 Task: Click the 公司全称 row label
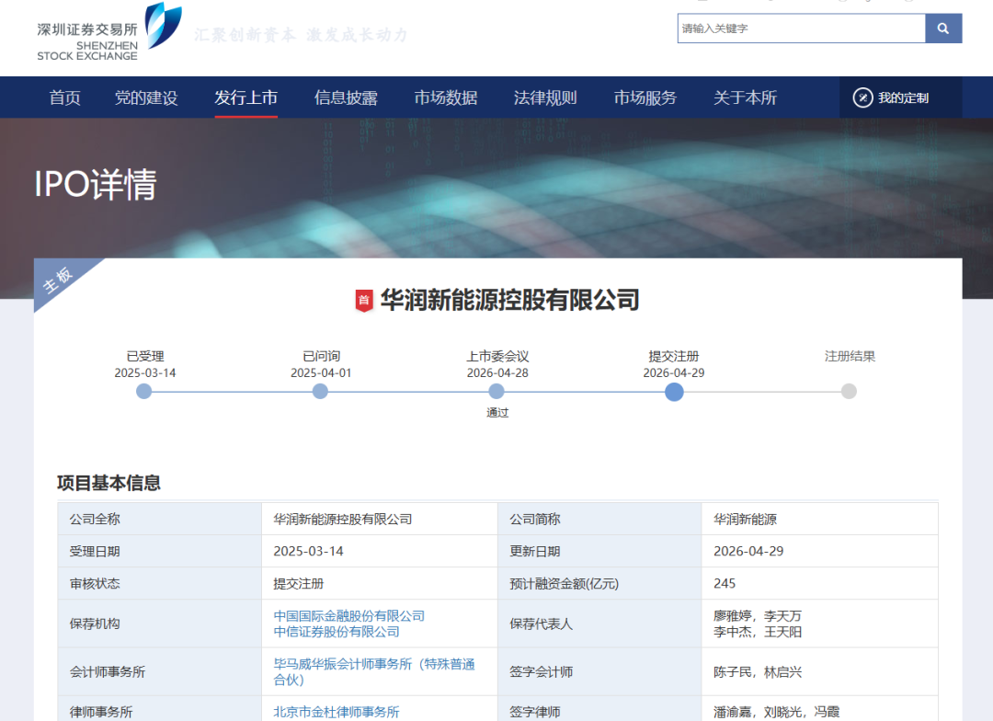click(95, 520)
